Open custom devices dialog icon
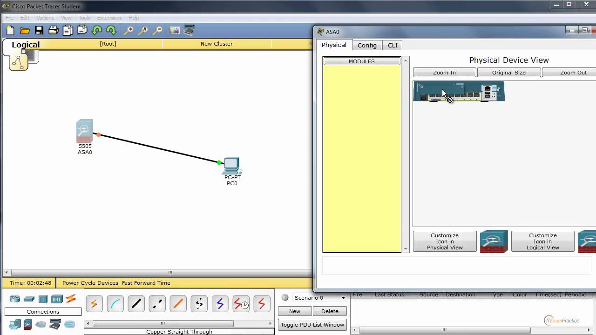Image resolution: width=596 pixels, height=335 pixels. click(x=189, y=31)
